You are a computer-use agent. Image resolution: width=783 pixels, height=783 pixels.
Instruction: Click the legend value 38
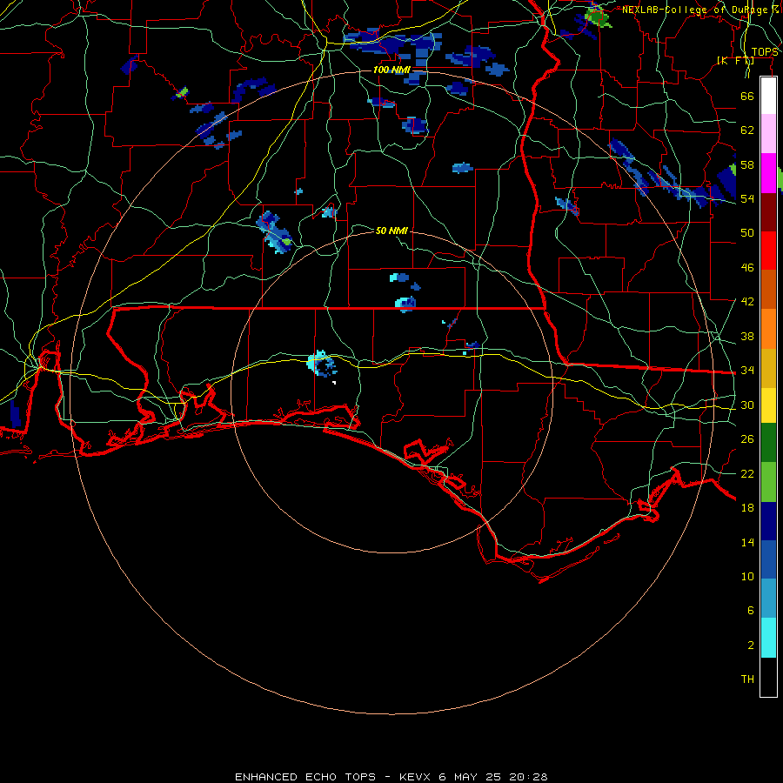point(747,336)
